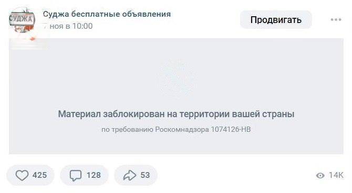Screen dimensions: 352x193
Task: Toggle like on the 425 pill
Action: point(30,175)
